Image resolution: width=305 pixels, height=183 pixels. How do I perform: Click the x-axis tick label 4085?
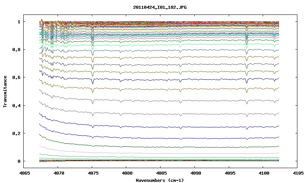(161, 173)
